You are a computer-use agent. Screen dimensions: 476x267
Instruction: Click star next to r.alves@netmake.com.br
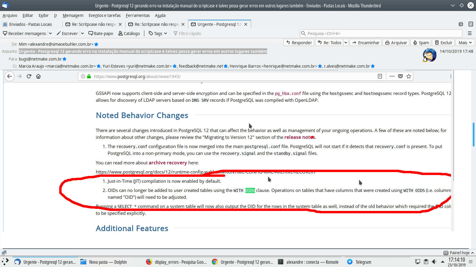point(373,66)
